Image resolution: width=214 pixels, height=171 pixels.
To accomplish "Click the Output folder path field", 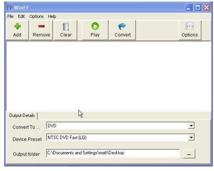I will pos(113,153).
